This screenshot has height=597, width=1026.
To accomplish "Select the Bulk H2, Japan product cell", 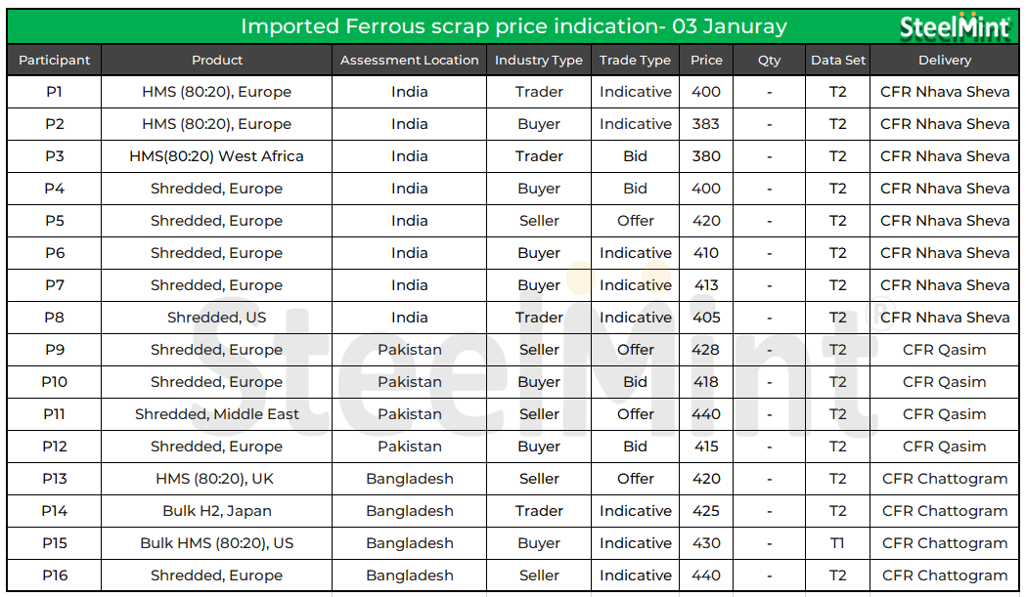I will point(217,511).
